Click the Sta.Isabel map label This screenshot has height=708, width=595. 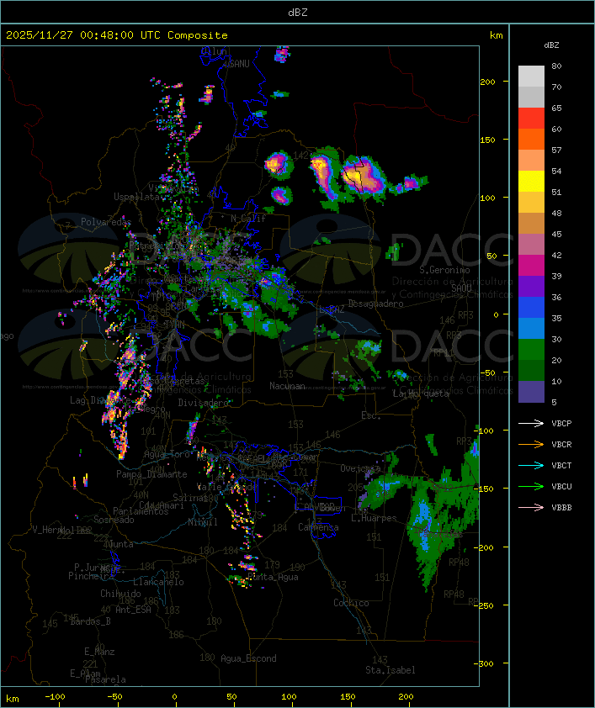coord(390,670)
